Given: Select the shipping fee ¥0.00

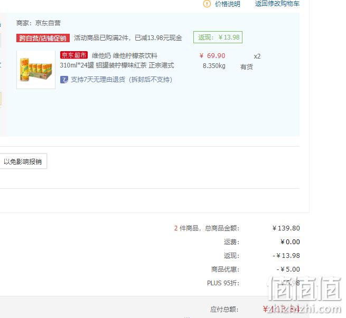Looking at the screenshot, I should [290, 242].
